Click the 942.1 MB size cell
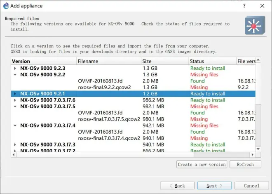 pos(153,125)
